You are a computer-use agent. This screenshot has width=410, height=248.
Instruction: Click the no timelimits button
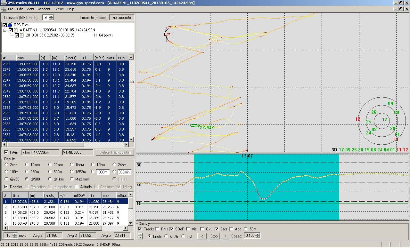121,18
